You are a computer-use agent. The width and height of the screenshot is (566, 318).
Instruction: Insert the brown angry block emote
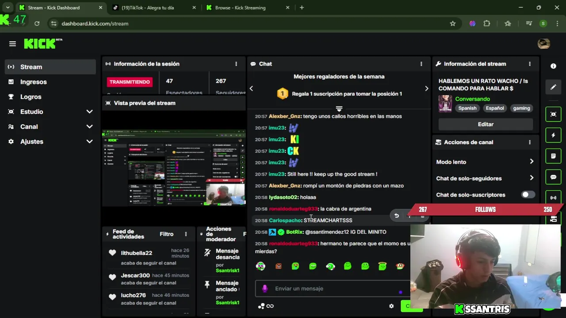tap(278, 266)
